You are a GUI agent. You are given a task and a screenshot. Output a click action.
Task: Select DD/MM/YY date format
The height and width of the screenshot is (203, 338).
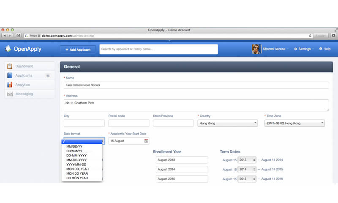click(82, 151)
